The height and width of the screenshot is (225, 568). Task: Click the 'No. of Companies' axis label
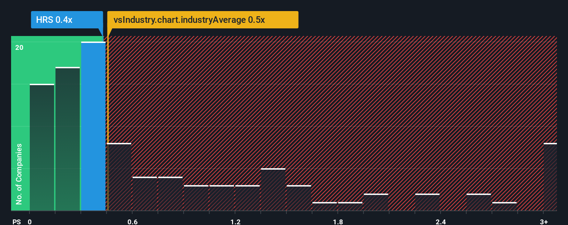(19, 174)
